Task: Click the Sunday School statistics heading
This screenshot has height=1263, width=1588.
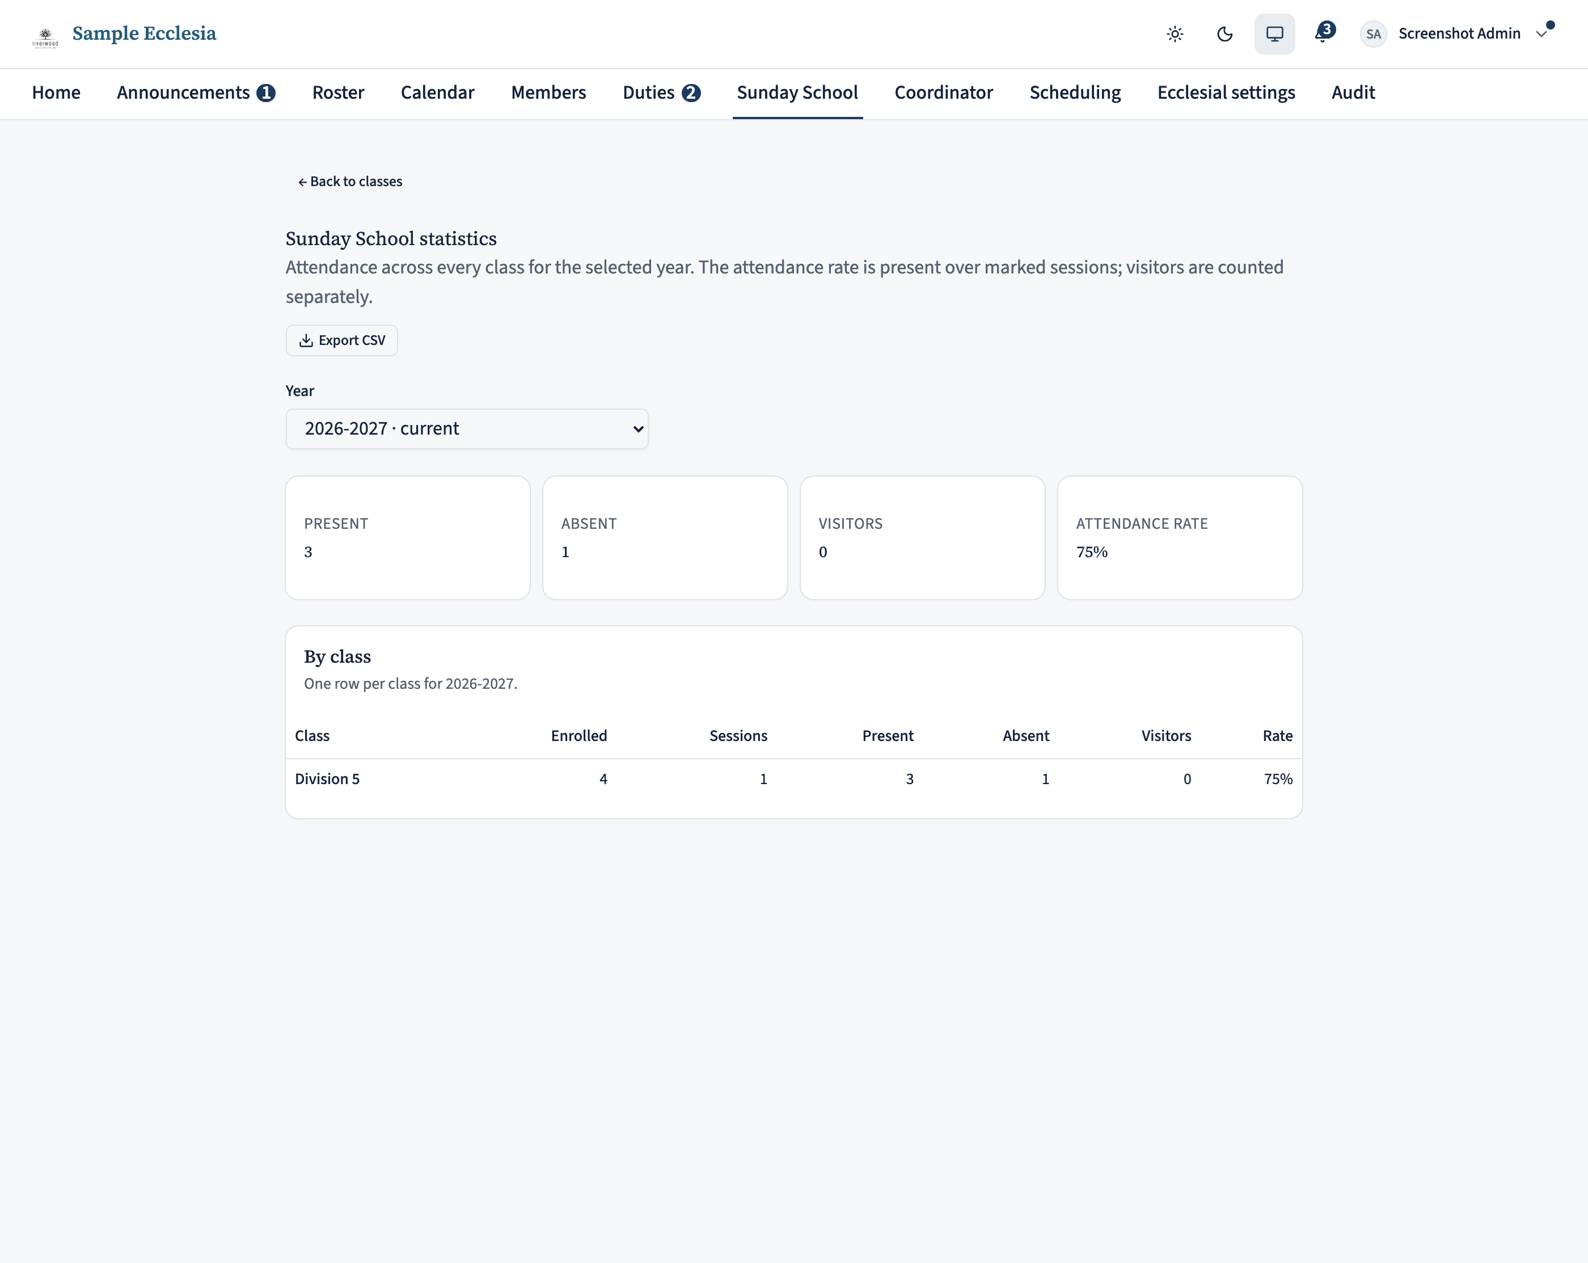Action: (x=391, y=239)
